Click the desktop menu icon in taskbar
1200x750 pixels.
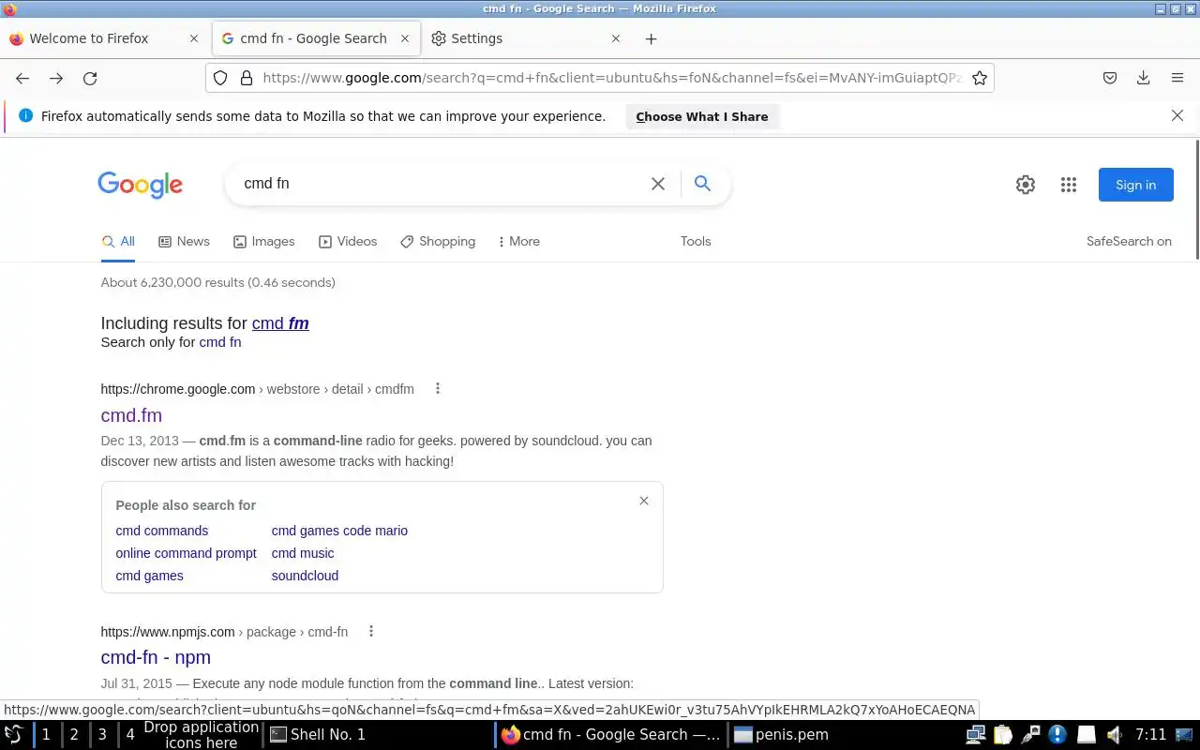pos(13,735)
